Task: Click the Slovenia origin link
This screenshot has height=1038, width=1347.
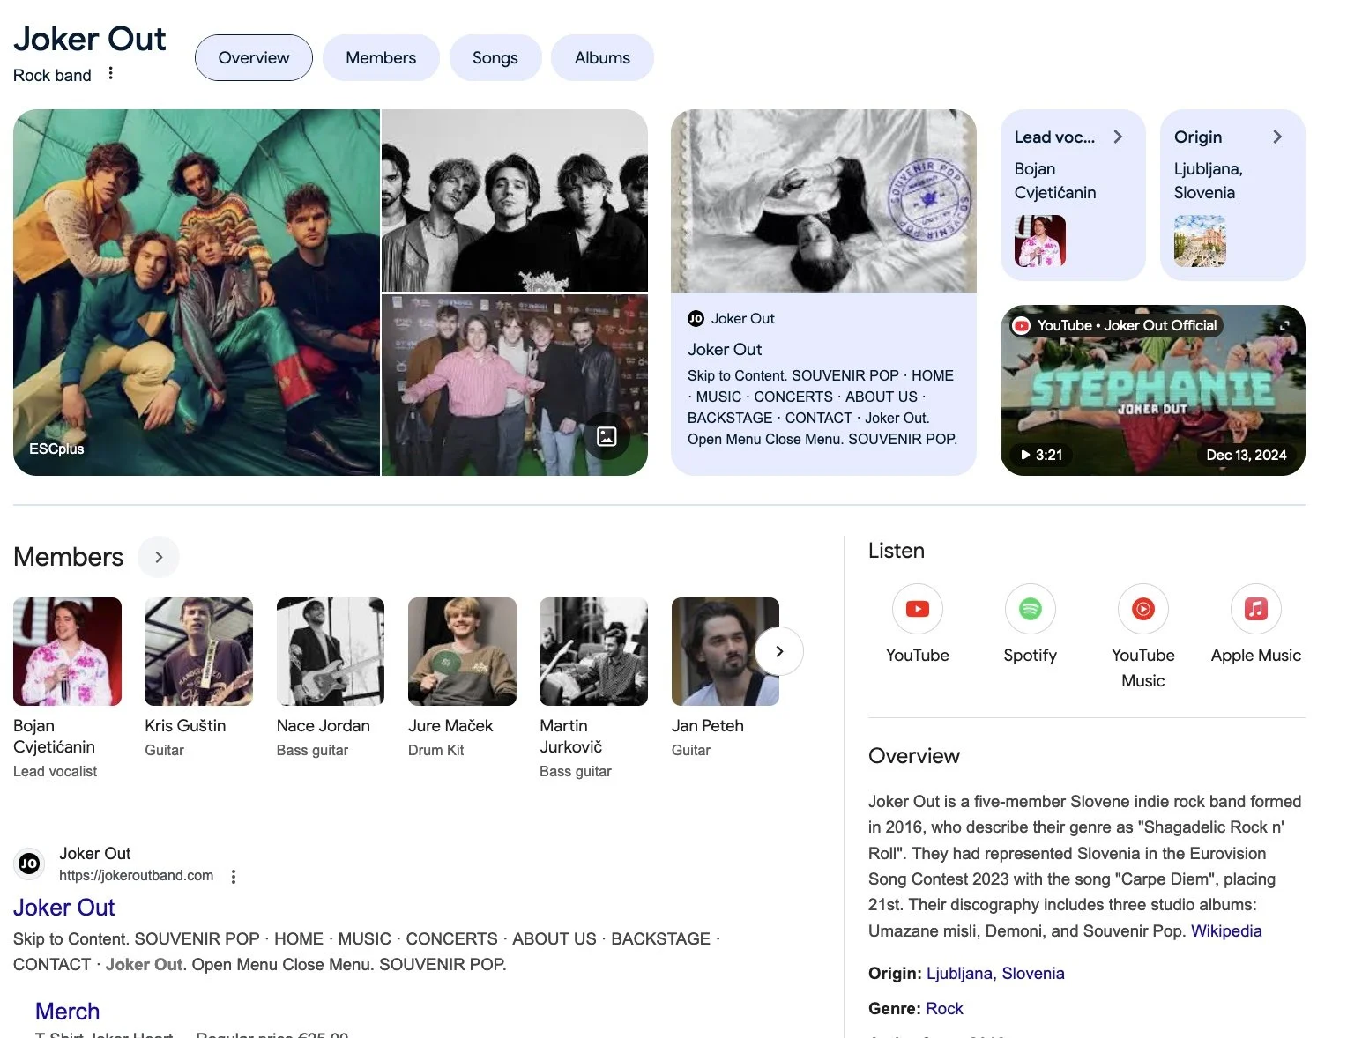Action: tap(1033, 974)
